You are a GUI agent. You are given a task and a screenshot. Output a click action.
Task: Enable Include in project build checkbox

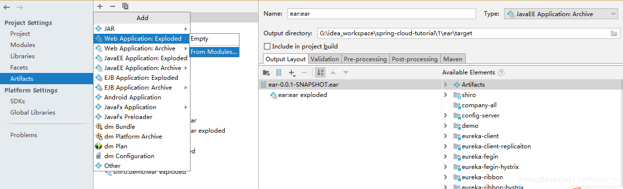coord(267,47)
